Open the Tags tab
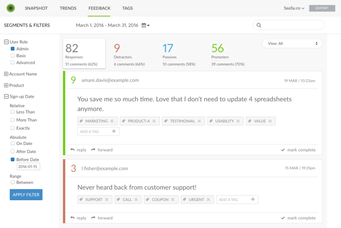This screenshot has height=228, width=341. (x=127, y=9)
